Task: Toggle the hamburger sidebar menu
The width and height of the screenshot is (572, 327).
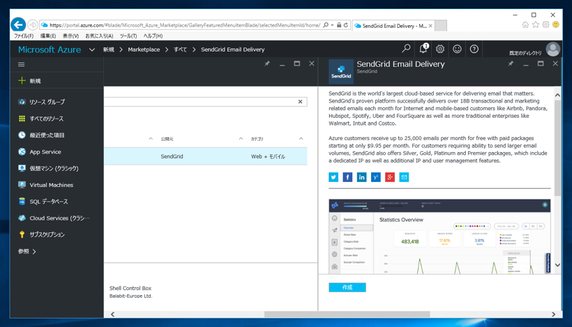Action: [22, 65]
